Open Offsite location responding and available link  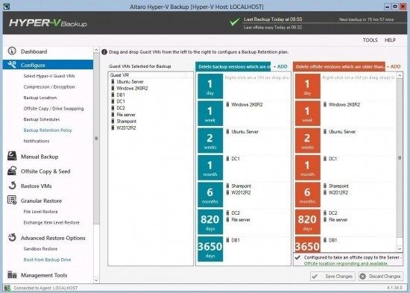click(346, 263)
